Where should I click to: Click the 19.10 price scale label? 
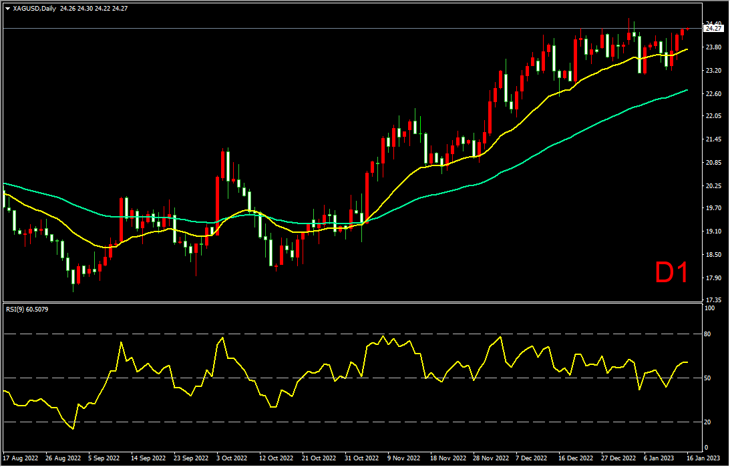(713, 231)
